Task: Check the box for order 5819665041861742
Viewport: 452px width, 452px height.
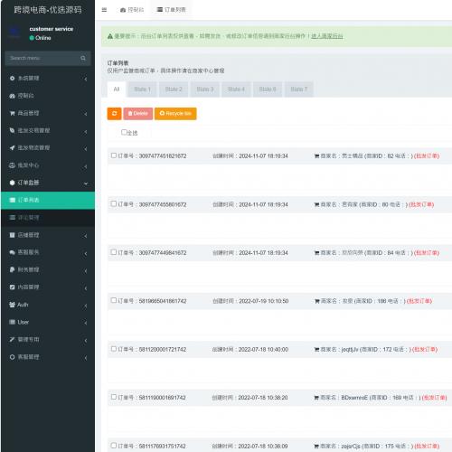Action: [x=114, y=300]
